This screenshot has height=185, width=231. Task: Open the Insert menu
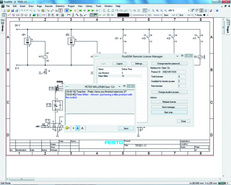click(x=22, y=6)
